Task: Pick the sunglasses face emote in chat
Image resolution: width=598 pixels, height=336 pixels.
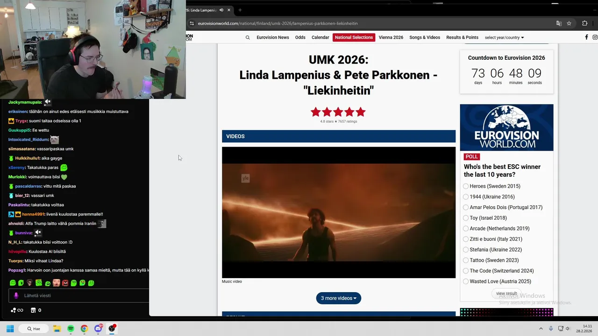Action: coord(30,283)
